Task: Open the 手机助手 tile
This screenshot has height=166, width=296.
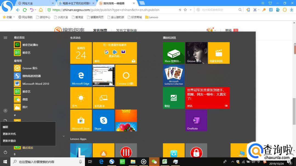Action: 103,98
